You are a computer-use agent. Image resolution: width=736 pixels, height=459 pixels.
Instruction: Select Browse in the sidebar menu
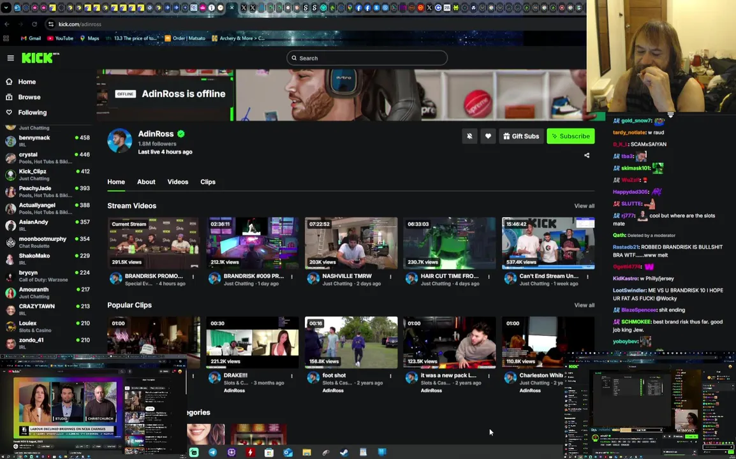[x=29, y=97]
